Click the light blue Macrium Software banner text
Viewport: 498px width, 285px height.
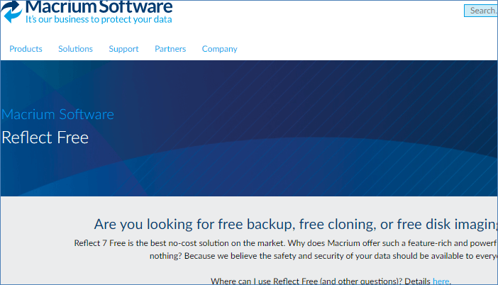click(57, 115)
